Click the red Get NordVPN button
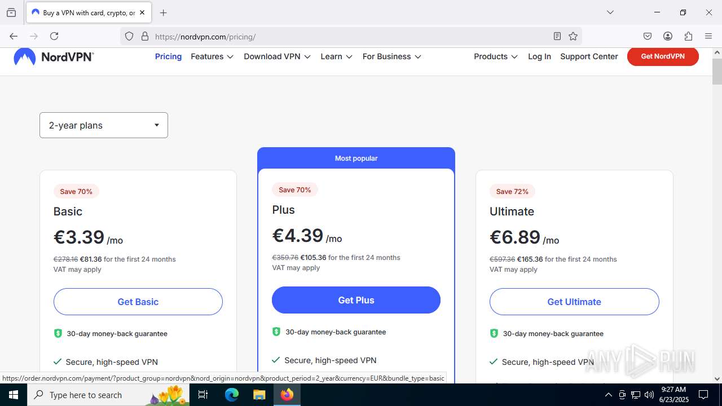This screenshot has width=722, height=406. tap(663, 56)
